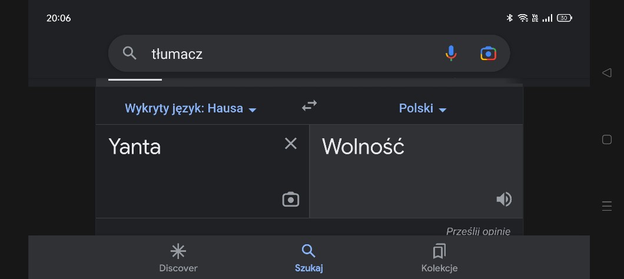Screen dimensions: 624x279
Task: Click the Prześlij opinię feedback link
Action: [478, 231]
